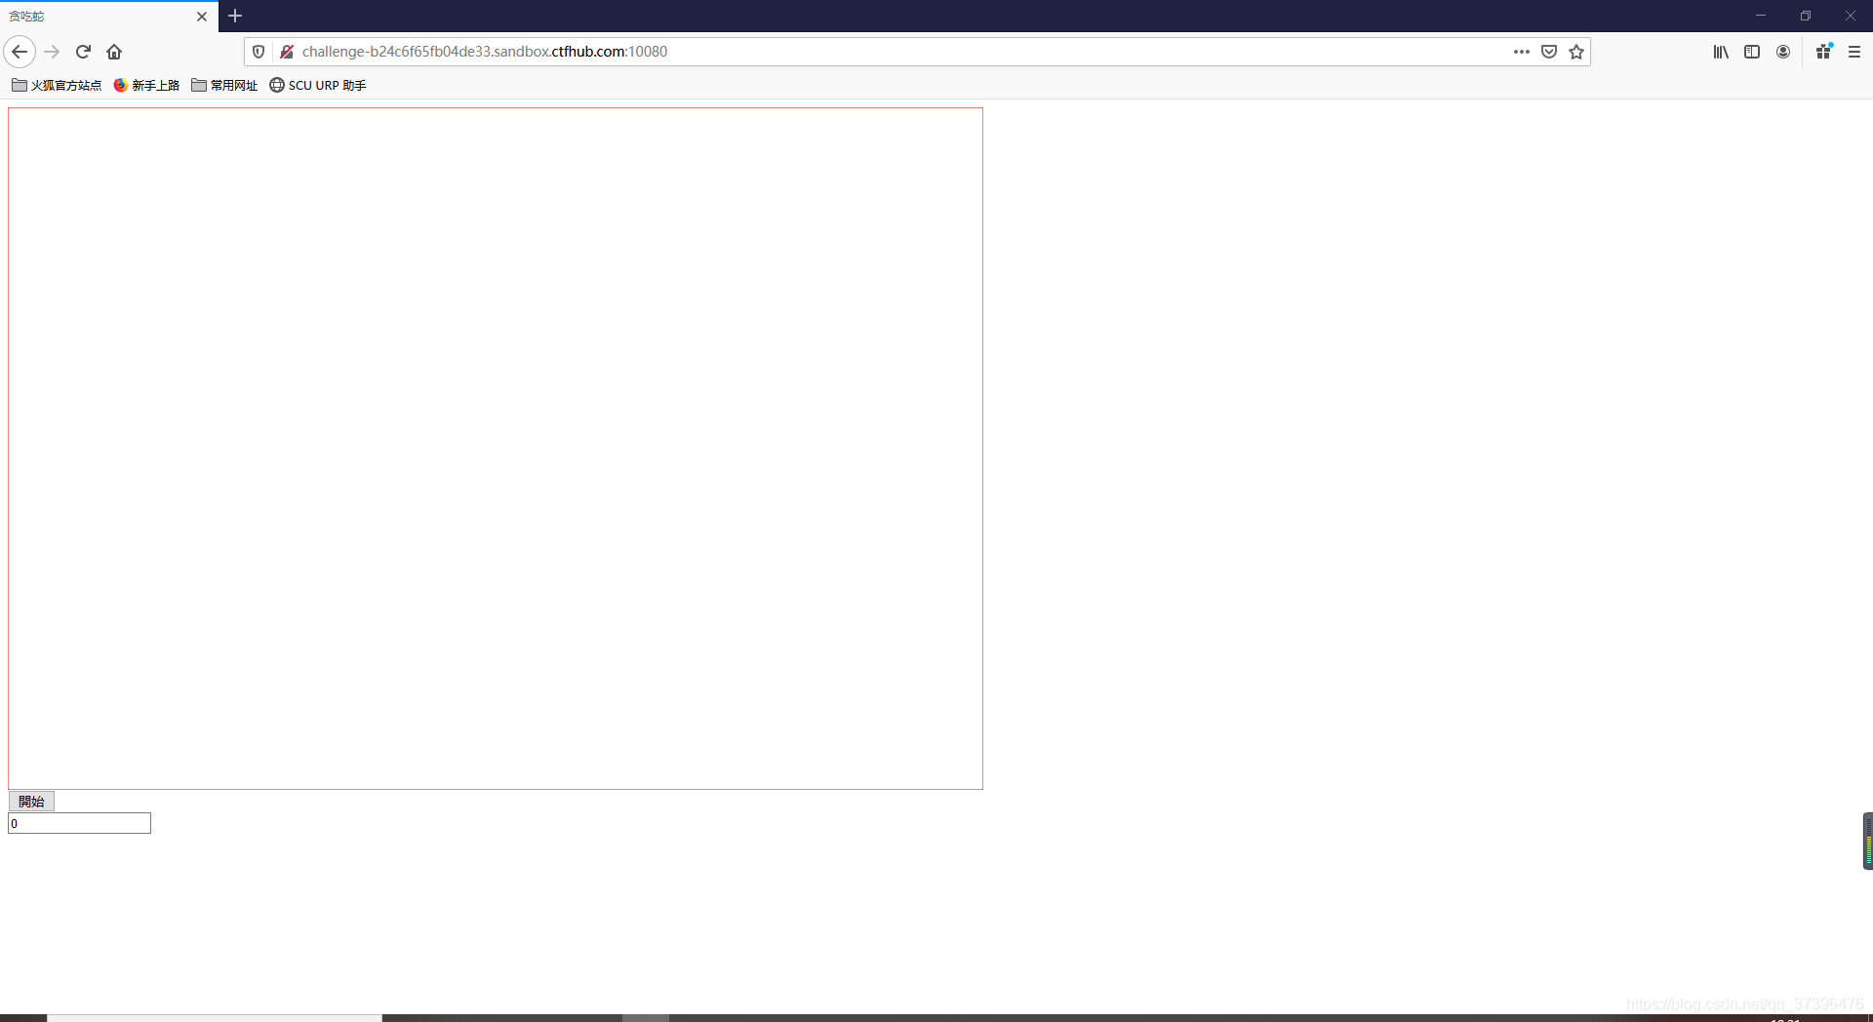Open the extensions gift icon
This screenshot has width=1873, height=1022.
(1824, 52)
